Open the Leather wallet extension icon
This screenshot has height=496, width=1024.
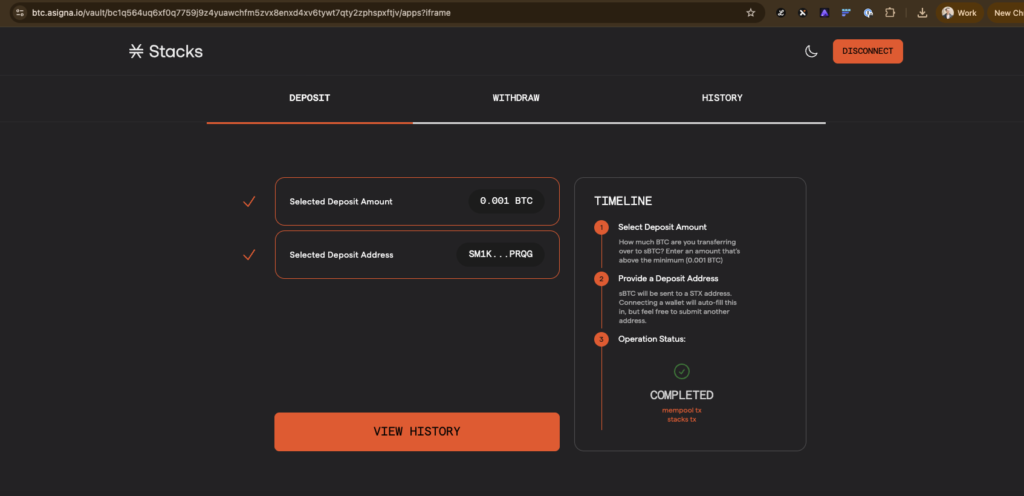pos(781,13)
